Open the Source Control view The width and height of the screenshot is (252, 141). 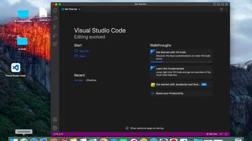coord(55,27)
